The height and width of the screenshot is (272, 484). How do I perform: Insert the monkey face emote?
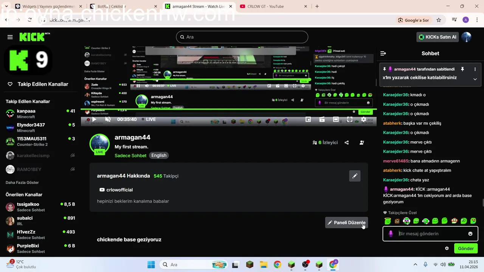coord(454,221)
